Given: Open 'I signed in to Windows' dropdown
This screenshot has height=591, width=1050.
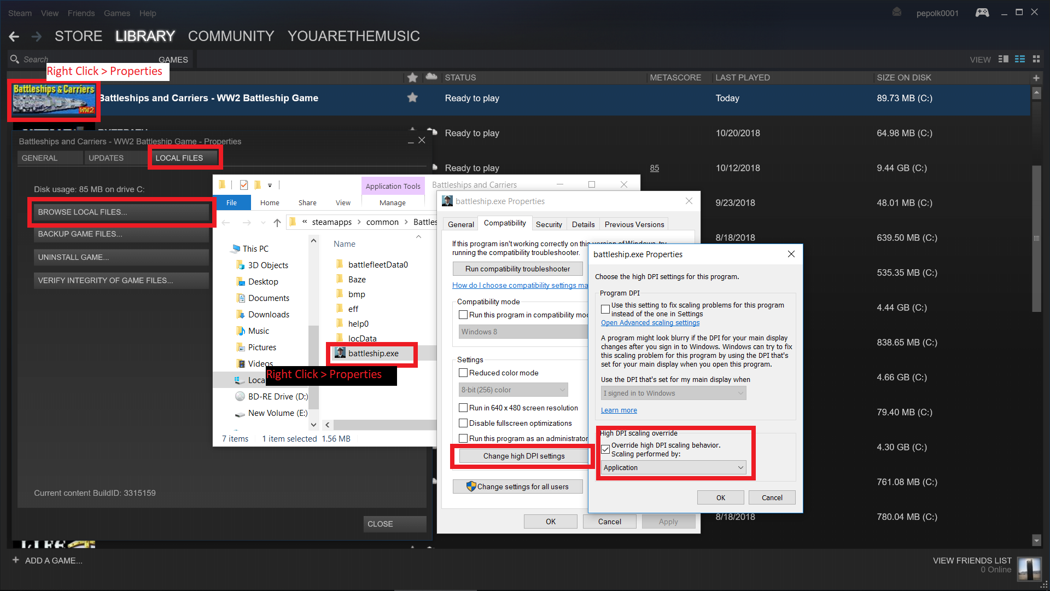Looking at the screenshot, I should pyautogui.click(x=673, y=393).
